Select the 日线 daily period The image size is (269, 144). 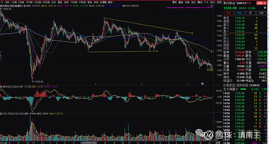[x=53, y=2]
